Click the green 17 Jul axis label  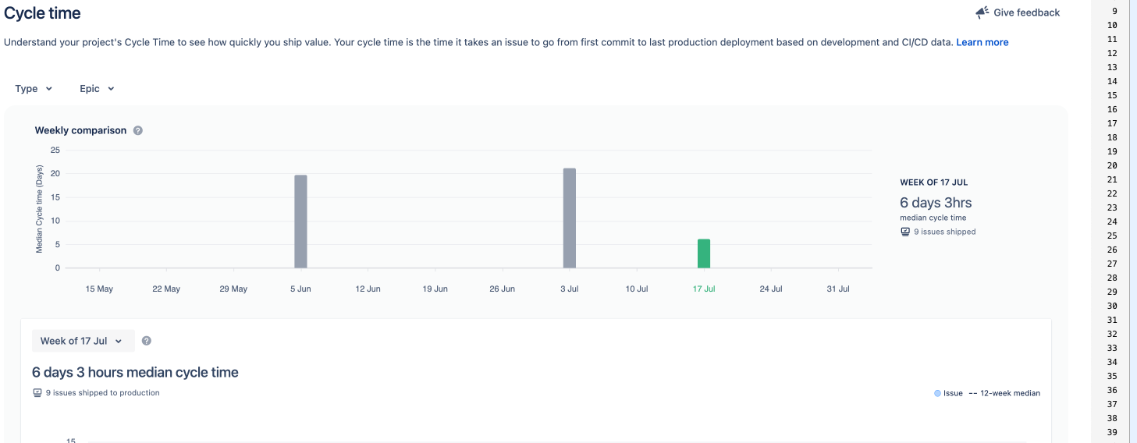coord(704,289)
